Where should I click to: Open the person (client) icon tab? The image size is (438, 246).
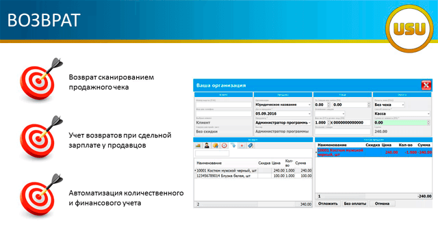(207, 146)
